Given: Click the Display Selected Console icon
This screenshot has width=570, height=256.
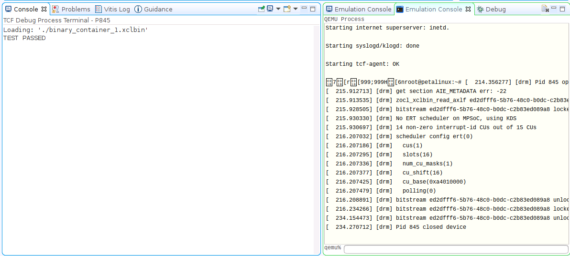Looking at the screenshot, I should pos(270,9).
